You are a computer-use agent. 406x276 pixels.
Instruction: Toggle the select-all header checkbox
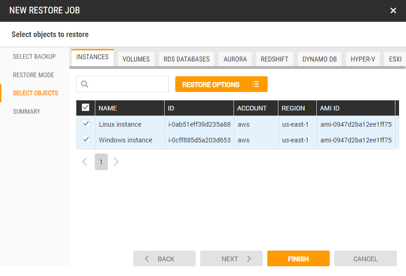coord(86,108)
